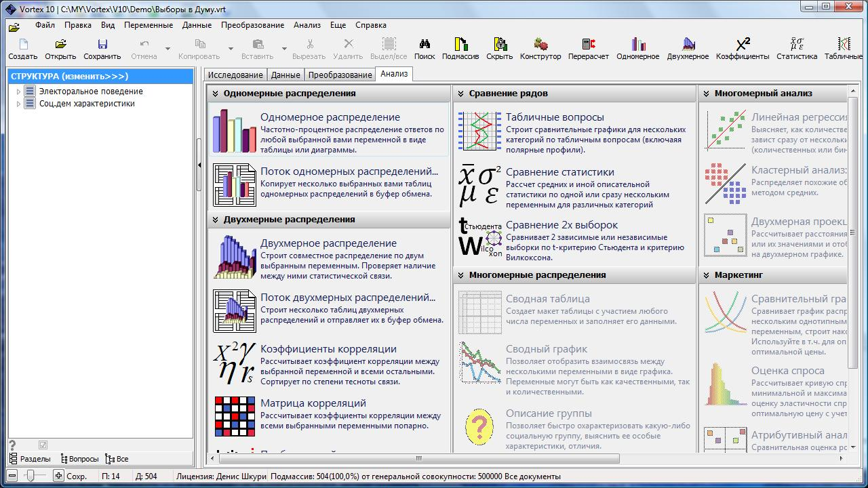
Task: Click the Коэффициенты корреляции formula icon
Action: click(x=235, y=363)
